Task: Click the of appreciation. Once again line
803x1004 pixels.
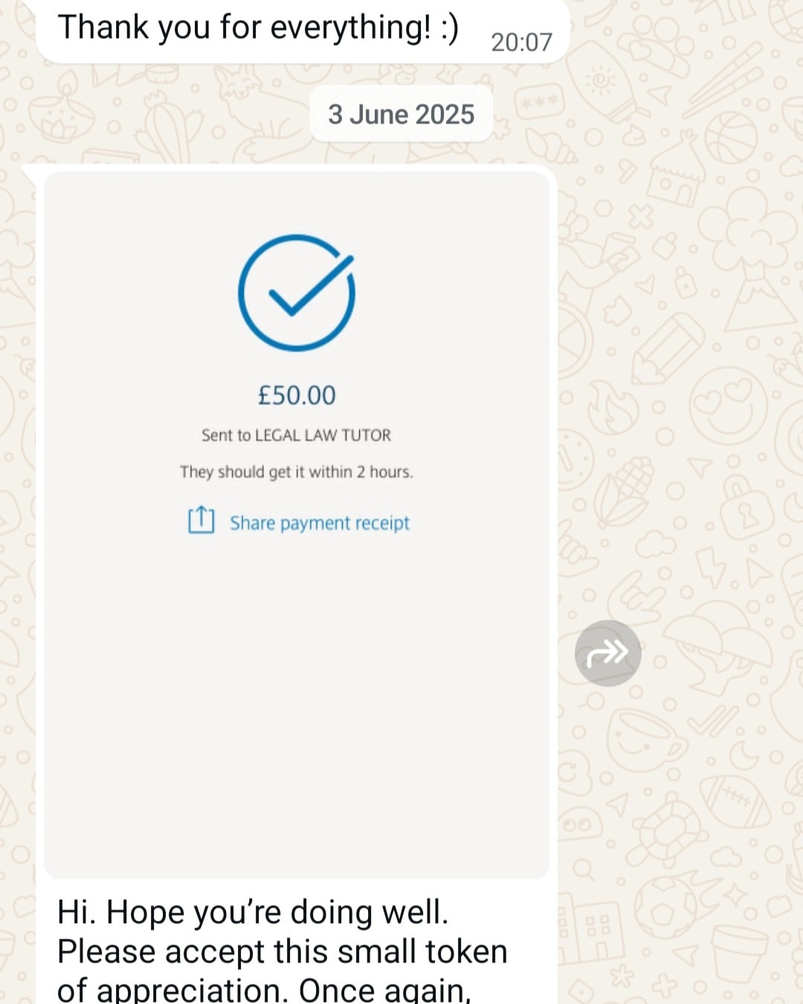Action: [264, 989]
